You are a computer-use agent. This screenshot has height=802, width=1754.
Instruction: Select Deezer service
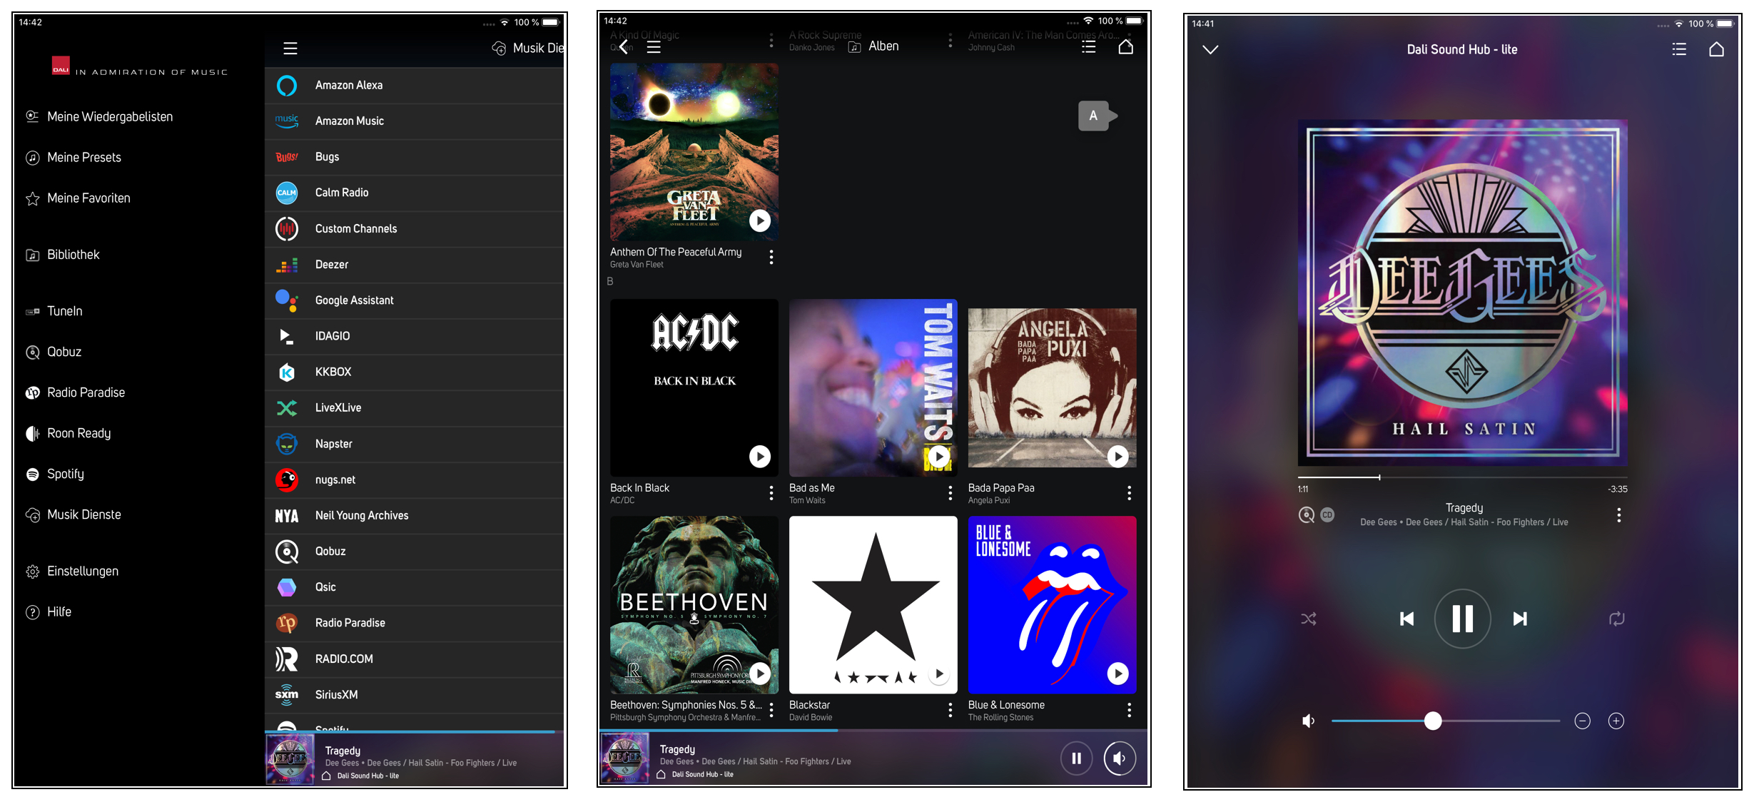[x=414, y=265]
